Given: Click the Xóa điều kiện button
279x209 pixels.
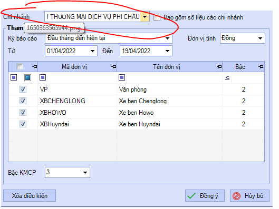Looking at the screenshot, I should point(30,196).
